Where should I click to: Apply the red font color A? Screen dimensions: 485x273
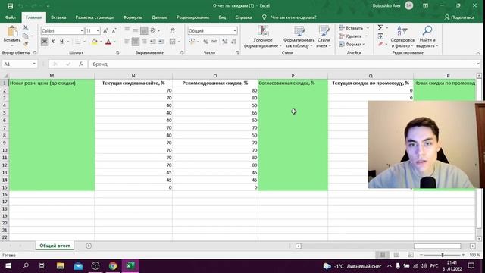pos(108,42)
